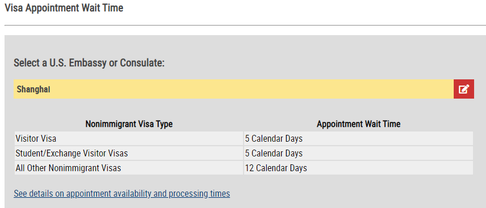Click the Nonimmigrant Visa Type column header
This screenshot has width=486, height=208.
(129, 124)
